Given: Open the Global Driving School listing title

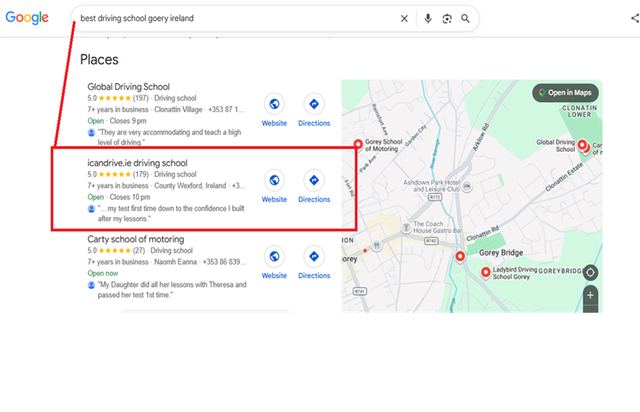Looking at the screenshot, I should pyautogui.click(x=129, y=87).
